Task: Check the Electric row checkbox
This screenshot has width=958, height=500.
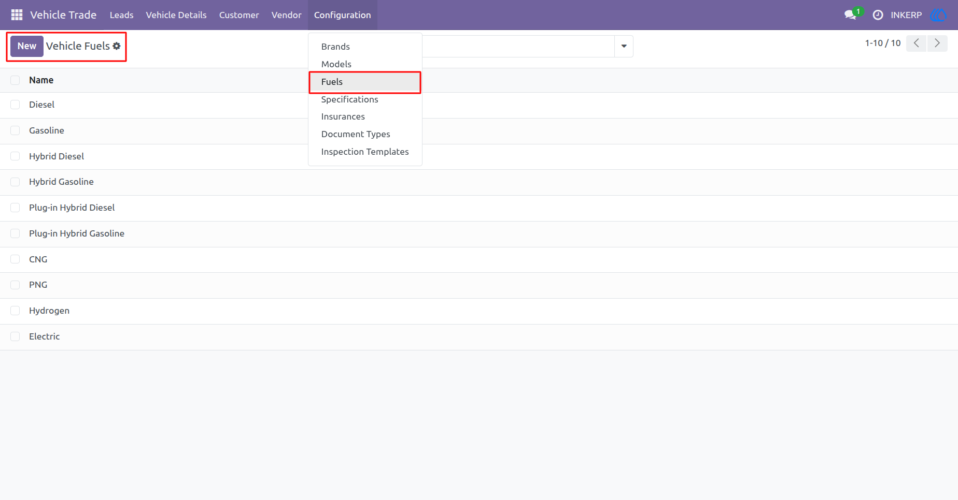Action: click(x=15, y=336)
